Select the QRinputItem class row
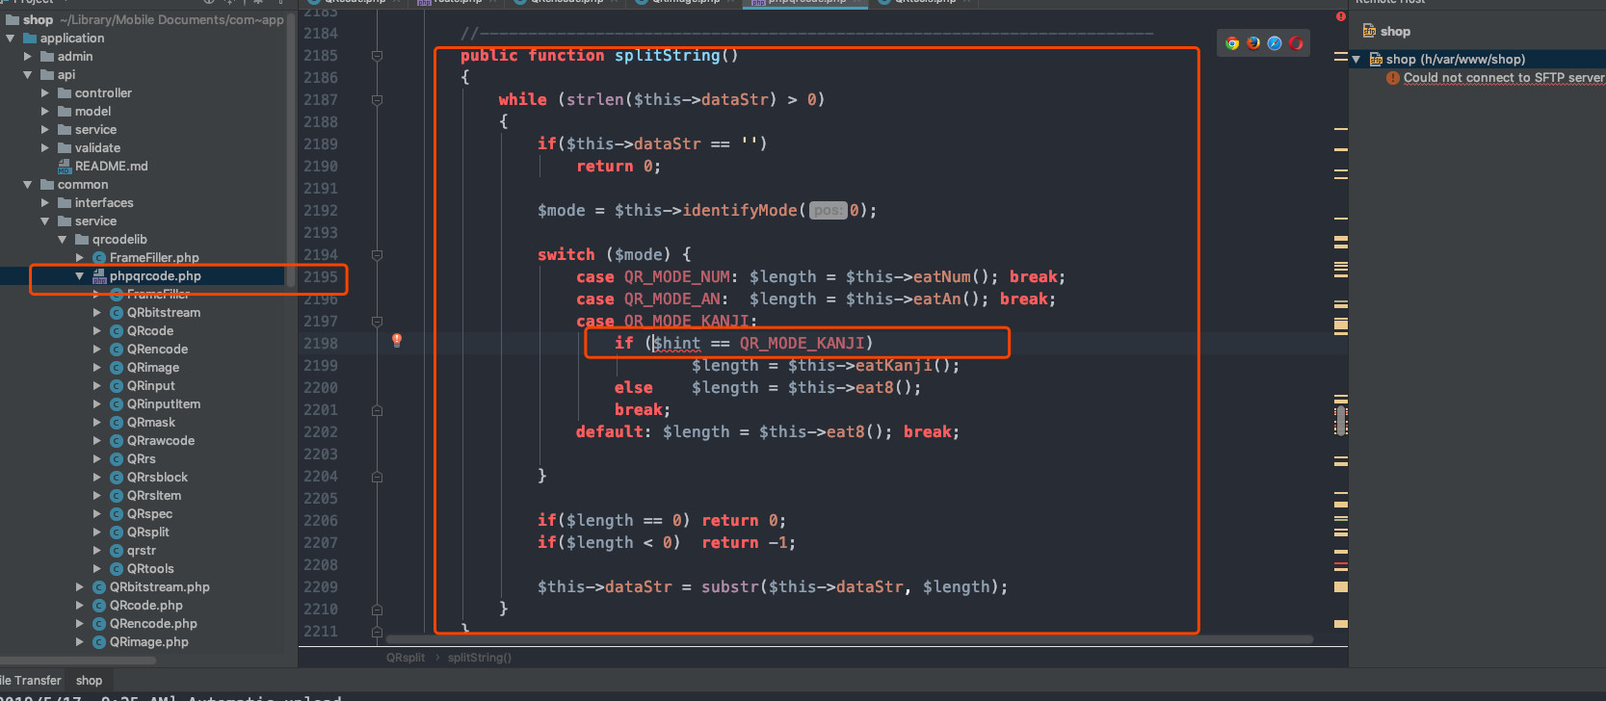Screen dimensions: 1606x701 (164, 404)
